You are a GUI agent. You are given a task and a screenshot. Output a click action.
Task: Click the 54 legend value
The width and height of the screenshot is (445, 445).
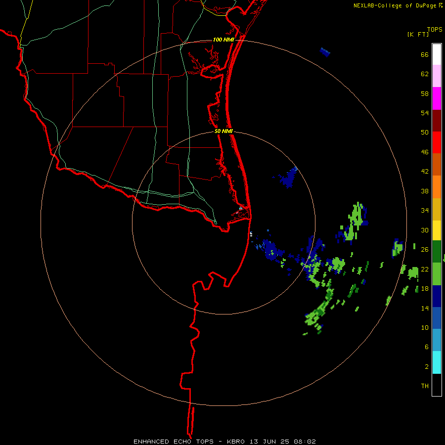pyautogui.click(x=425, y=113)
